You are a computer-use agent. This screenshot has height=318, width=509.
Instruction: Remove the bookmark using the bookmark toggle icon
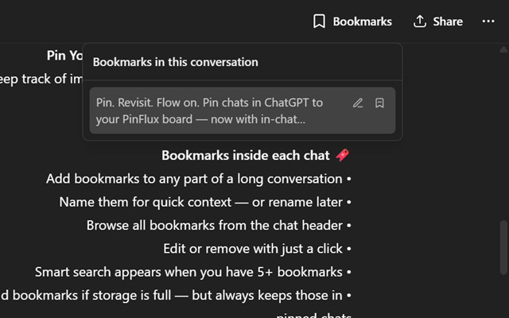click(x=379, y=103)
